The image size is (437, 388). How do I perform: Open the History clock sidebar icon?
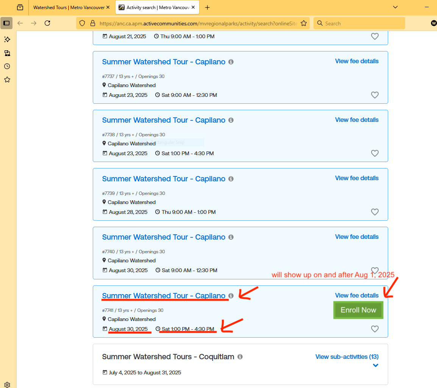7,66
